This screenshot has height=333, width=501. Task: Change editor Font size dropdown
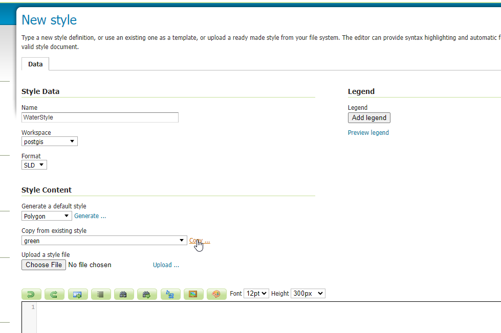[x=256, y=294]
